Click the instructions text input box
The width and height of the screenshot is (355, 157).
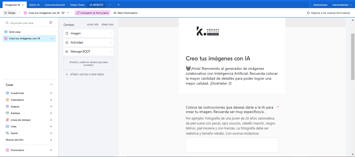tap(232, 145)
